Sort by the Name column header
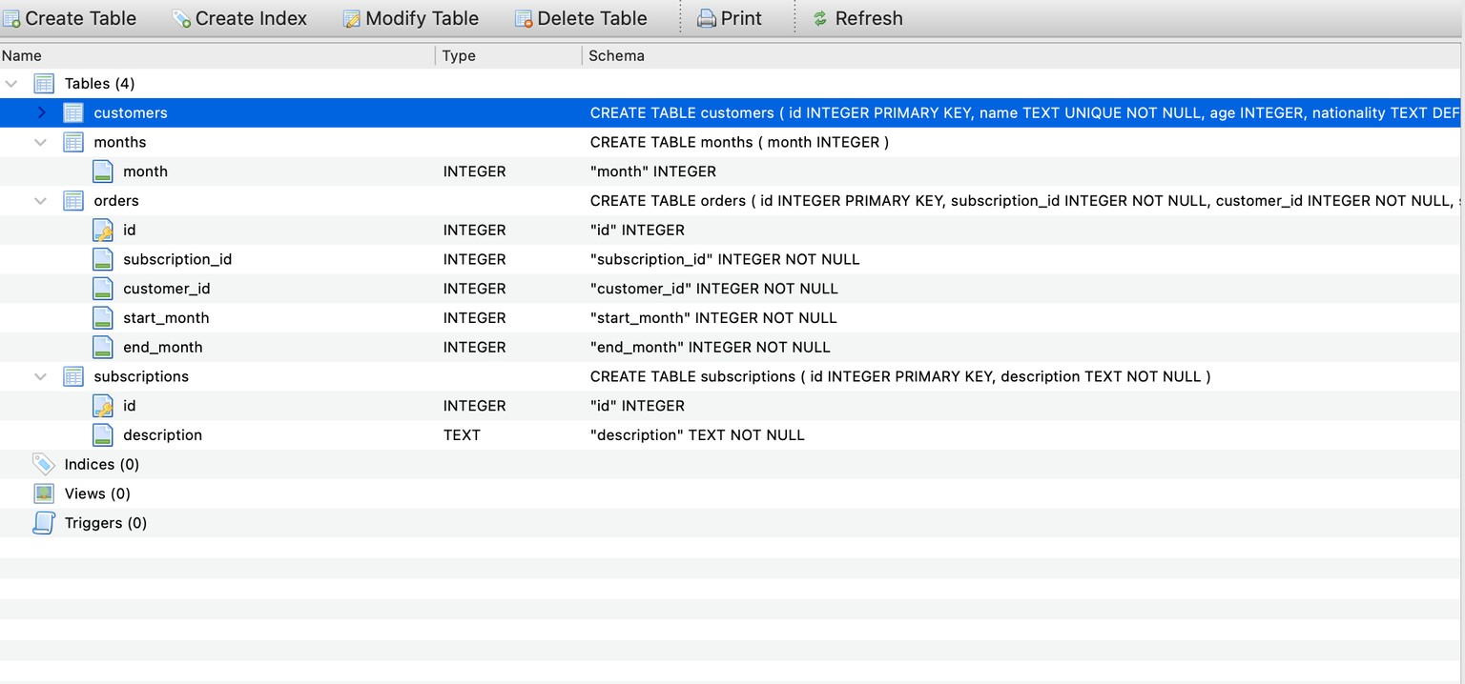 pyautogui.click(x=217, y=55)
